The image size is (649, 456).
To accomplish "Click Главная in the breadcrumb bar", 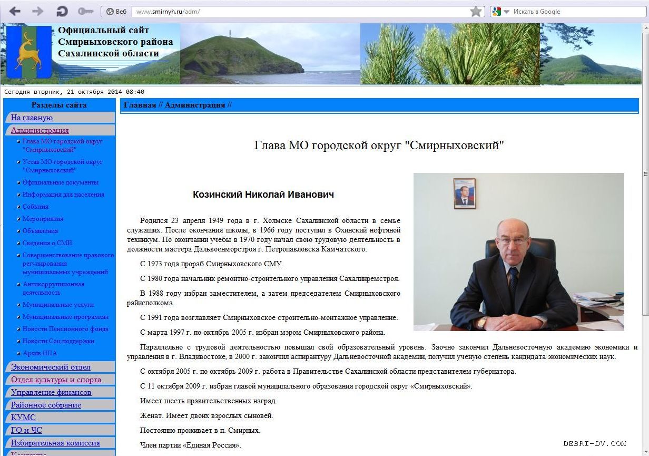I will point(140,105).
